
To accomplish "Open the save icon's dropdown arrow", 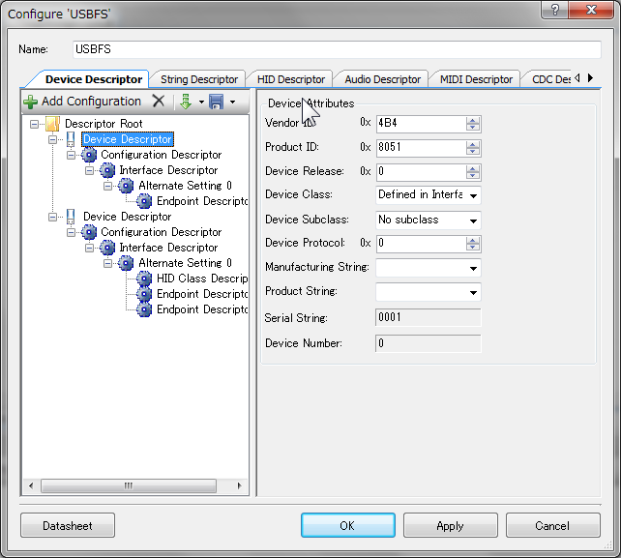I will coord(232,103).
